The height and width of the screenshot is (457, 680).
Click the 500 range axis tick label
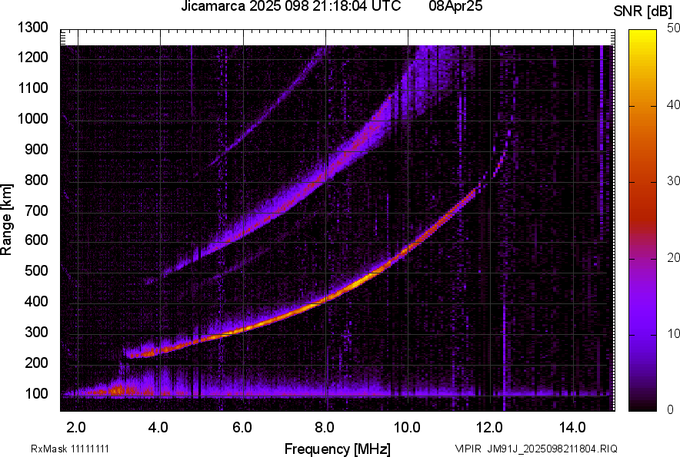[x=36, y=270]
